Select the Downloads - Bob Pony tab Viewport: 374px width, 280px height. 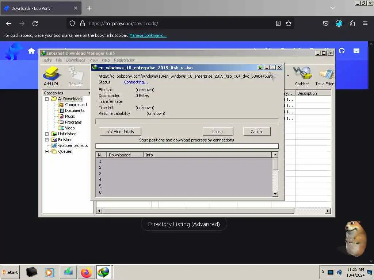41,8
